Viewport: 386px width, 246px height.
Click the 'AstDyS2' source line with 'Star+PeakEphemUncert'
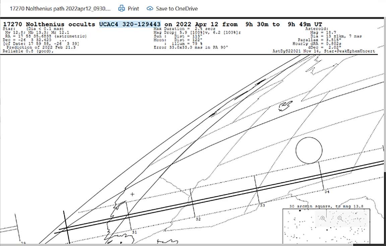(x=324, y=51)
